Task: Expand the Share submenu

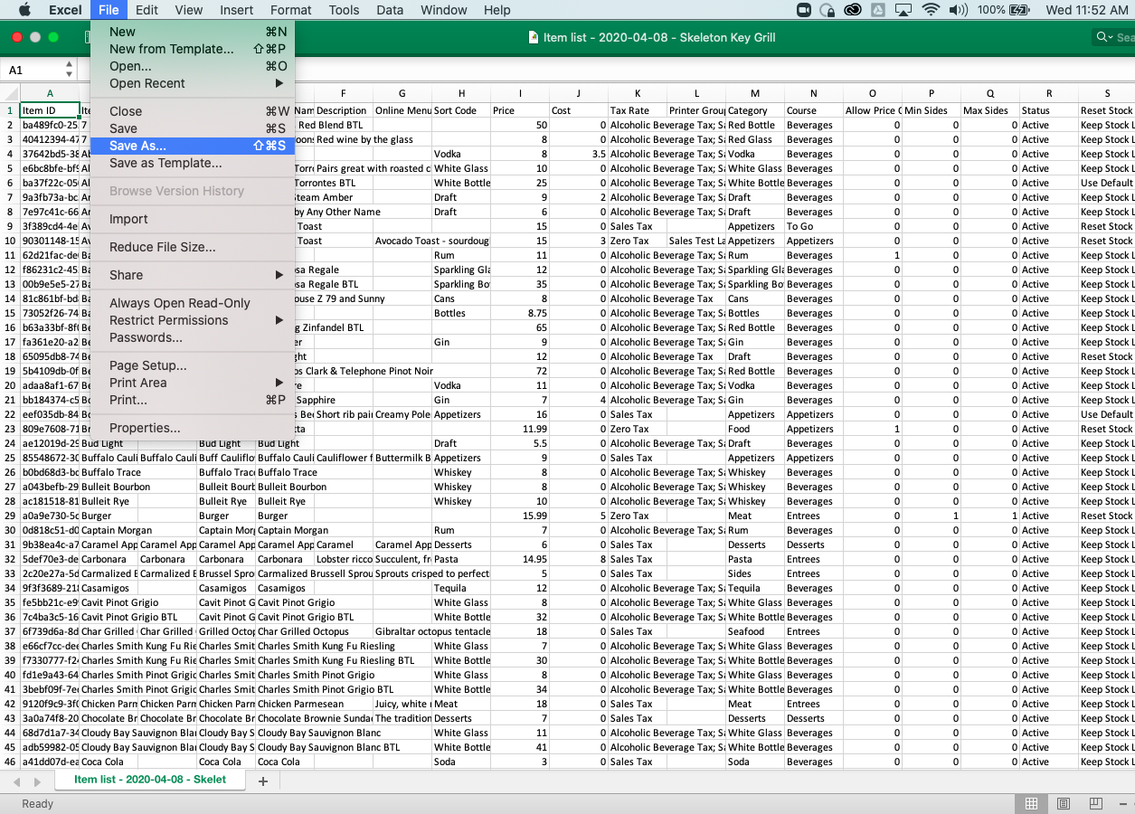Action: (x=193, y=275)
